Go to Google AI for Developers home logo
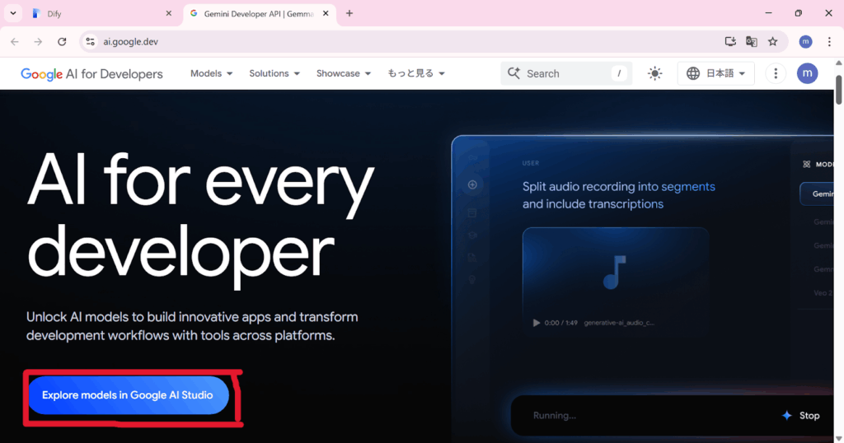The width and height of the screenshot is (844, 443). coord(91,73)
